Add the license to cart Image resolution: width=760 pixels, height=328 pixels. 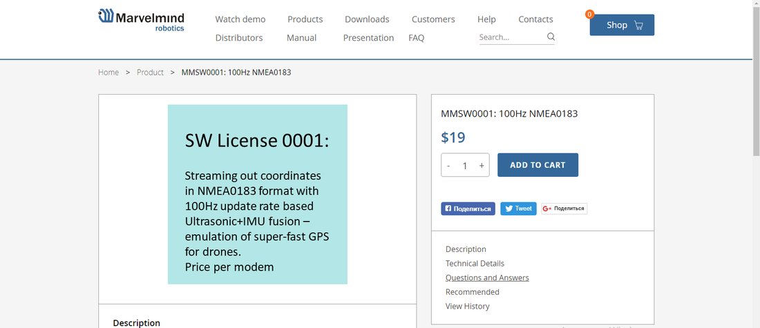tap(538, 165)
